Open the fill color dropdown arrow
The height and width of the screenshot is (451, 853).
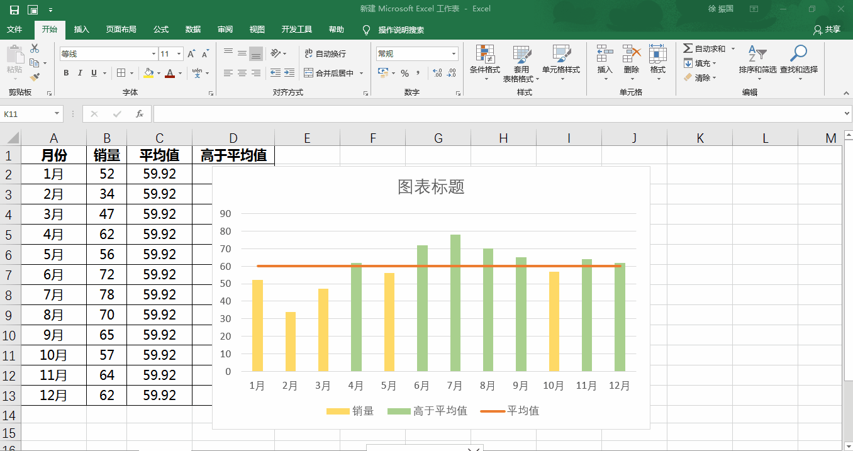pos(158,73)
